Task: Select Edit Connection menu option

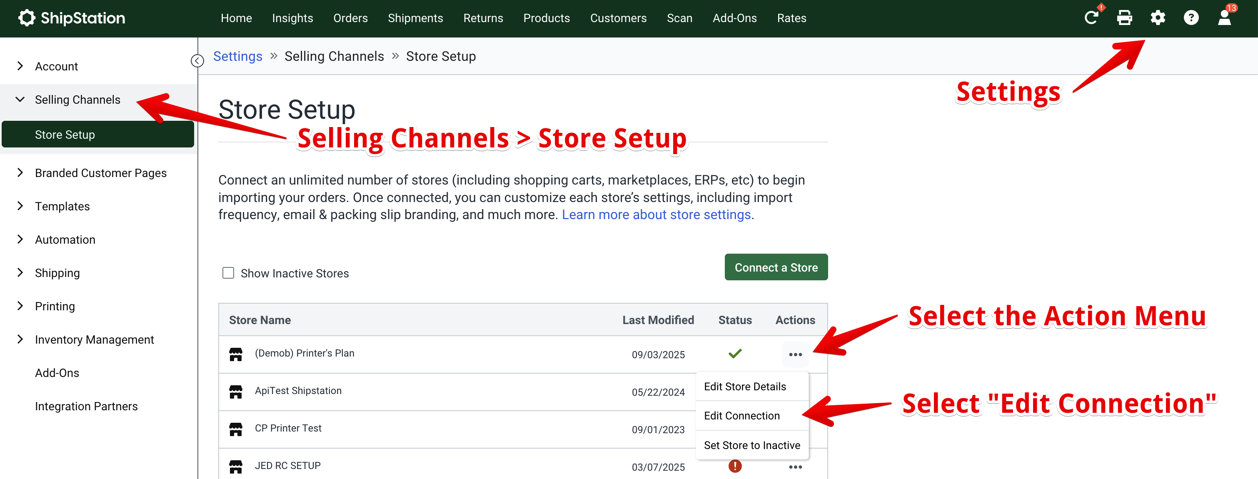Action: point(752,416)
